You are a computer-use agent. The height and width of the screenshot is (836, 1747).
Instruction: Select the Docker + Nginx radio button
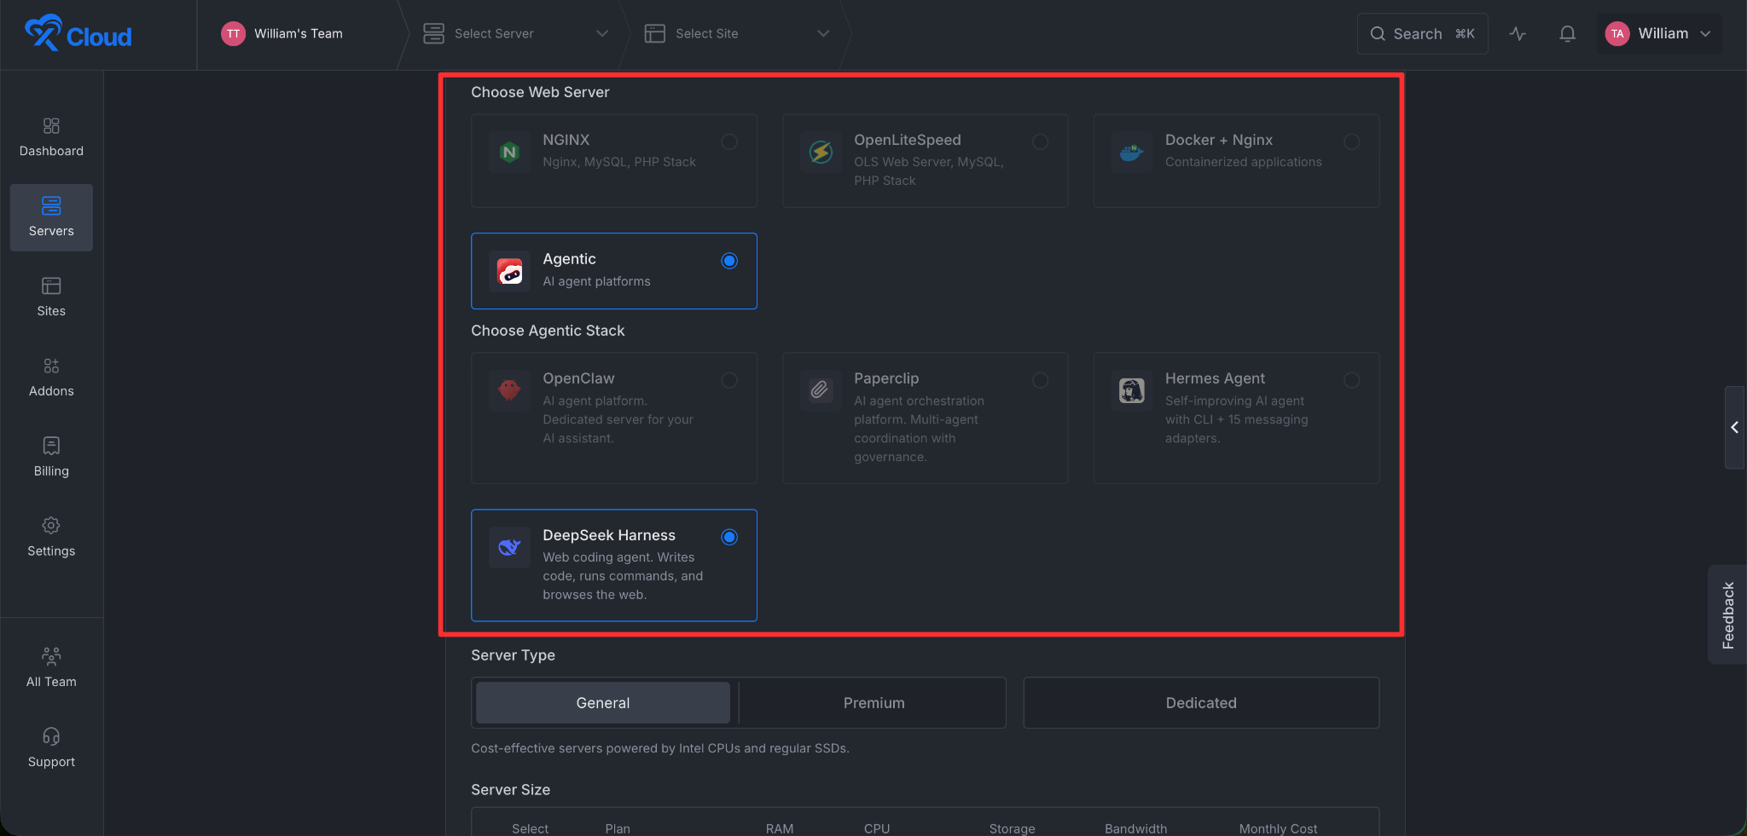pos(1352,141)
